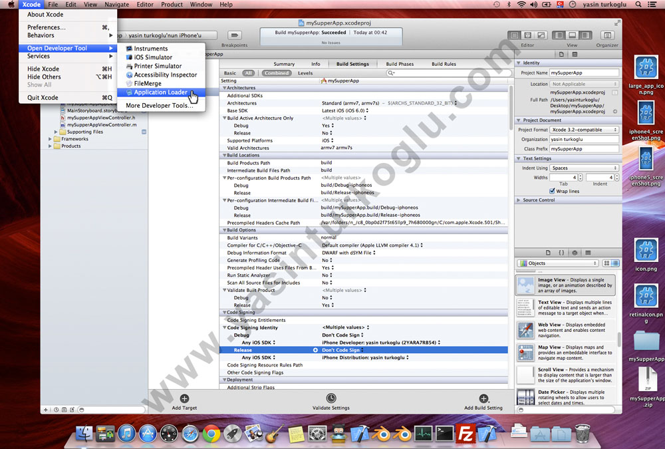Collapse the Code Signing settings group
665x449 pixels.
coord(224,313)
